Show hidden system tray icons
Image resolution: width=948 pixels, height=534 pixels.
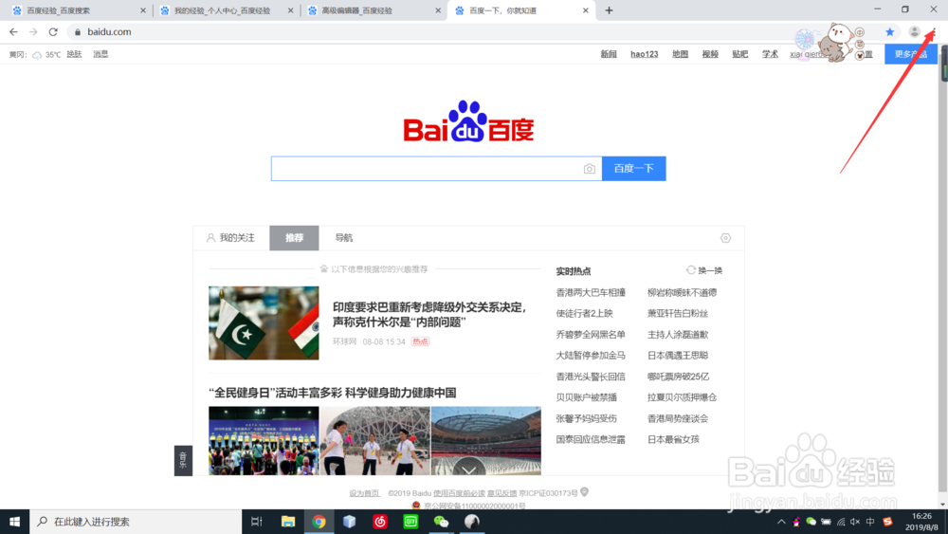(x=781, y=522)
